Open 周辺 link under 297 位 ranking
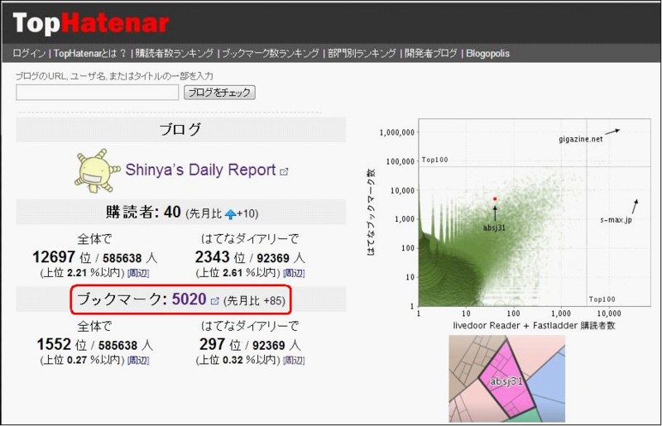Viewport: 662px width, 426px height. coord(294,360)
